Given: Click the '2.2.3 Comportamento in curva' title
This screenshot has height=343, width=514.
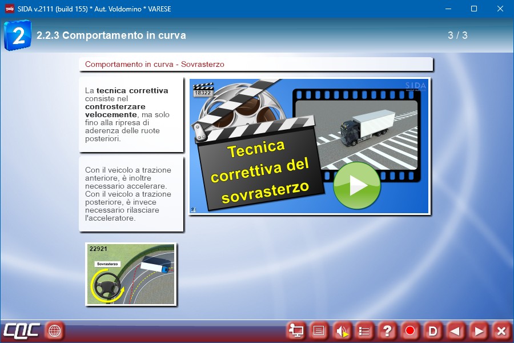Looking at the screenshot, I should pyautogui.click(x=111, y=35).
